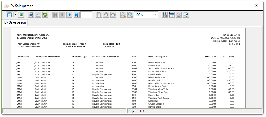The height and width of the screenshot is (117, 266).
Task: Click the checklist options icon
Action: [x=186, y=15]
